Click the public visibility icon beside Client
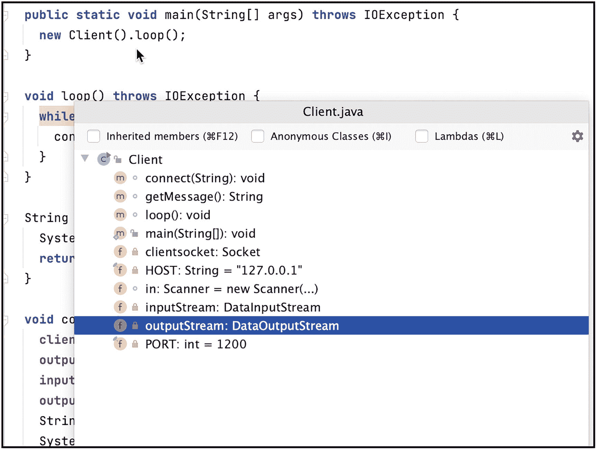The height and width of the screenshot is (450, 597). coord(118,159)
